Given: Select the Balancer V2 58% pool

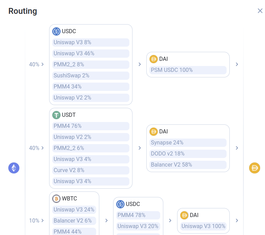Looking at the screenshot, I should [188, 165].
